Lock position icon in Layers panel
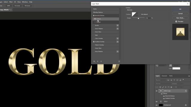191x107 pixels. pos(166,87)
